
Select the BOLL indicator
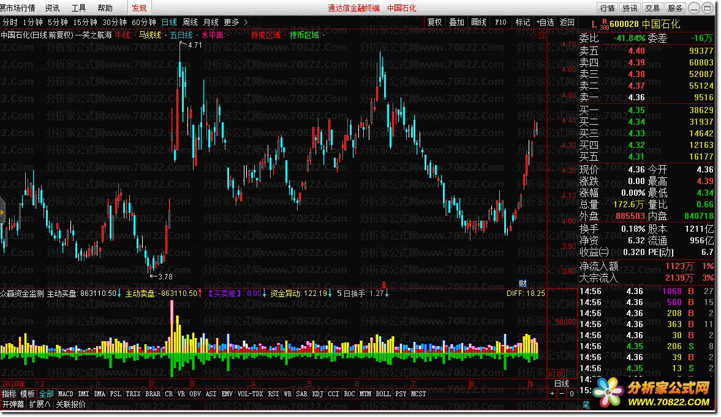(x=383, y=394)
